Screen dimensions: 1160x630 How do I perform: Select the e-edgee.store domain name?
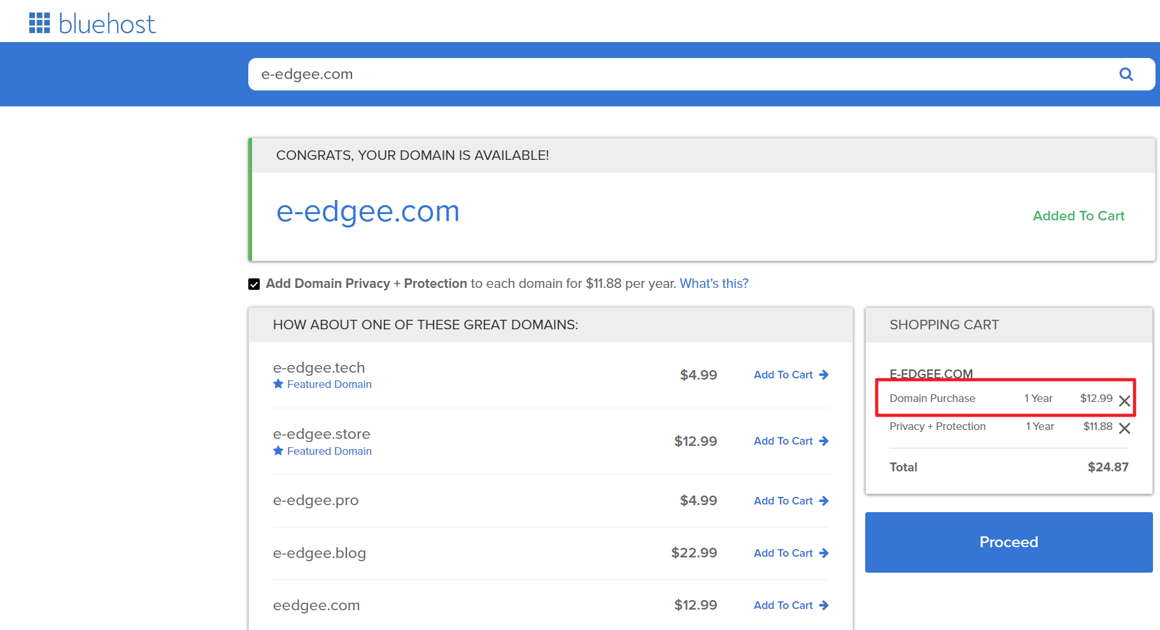point(322,434)
